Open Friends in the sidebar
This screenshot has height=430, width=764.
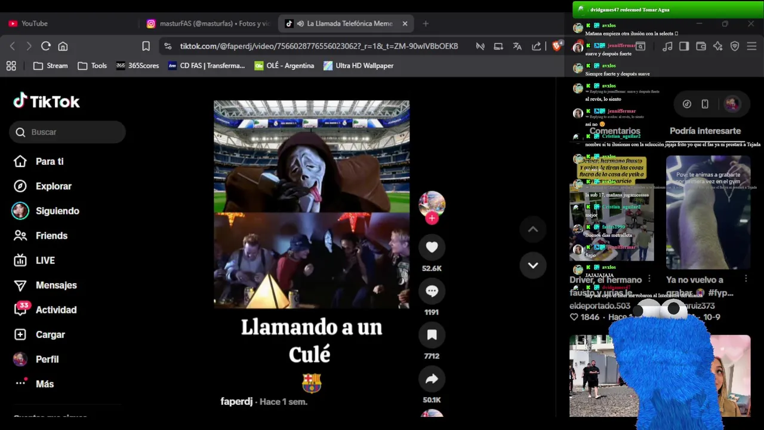[41, 235]
